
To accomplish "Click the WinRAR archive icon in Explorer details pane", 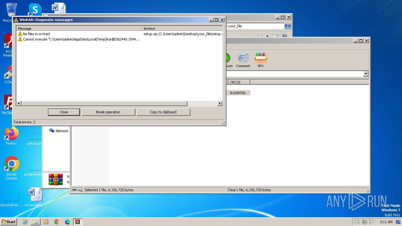I will [56, 179].
